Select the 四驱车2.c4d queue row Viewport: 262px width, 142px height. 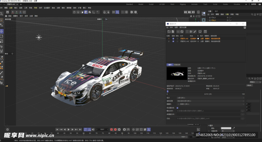tap(206, 41)
